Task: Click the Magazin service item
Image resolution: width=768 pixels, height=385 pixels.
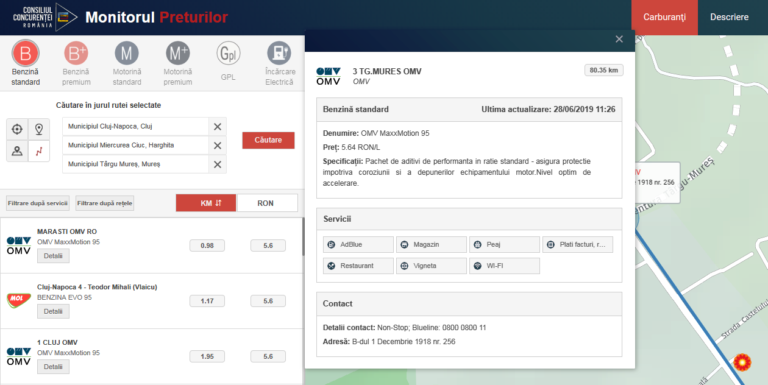Action: click(x=432, y=244)
